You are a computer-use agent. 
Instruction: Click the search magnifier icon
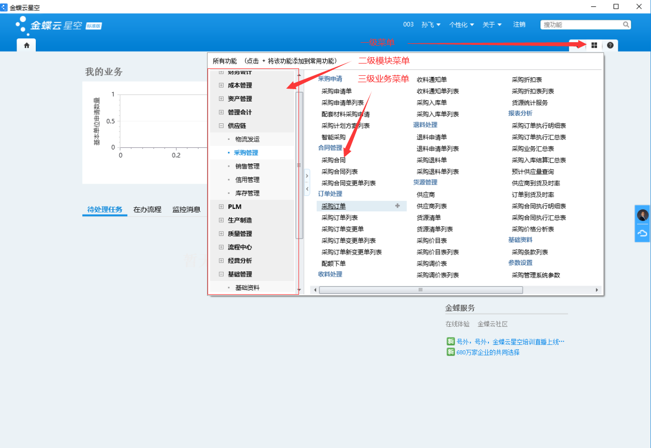(x=626, y=25)
